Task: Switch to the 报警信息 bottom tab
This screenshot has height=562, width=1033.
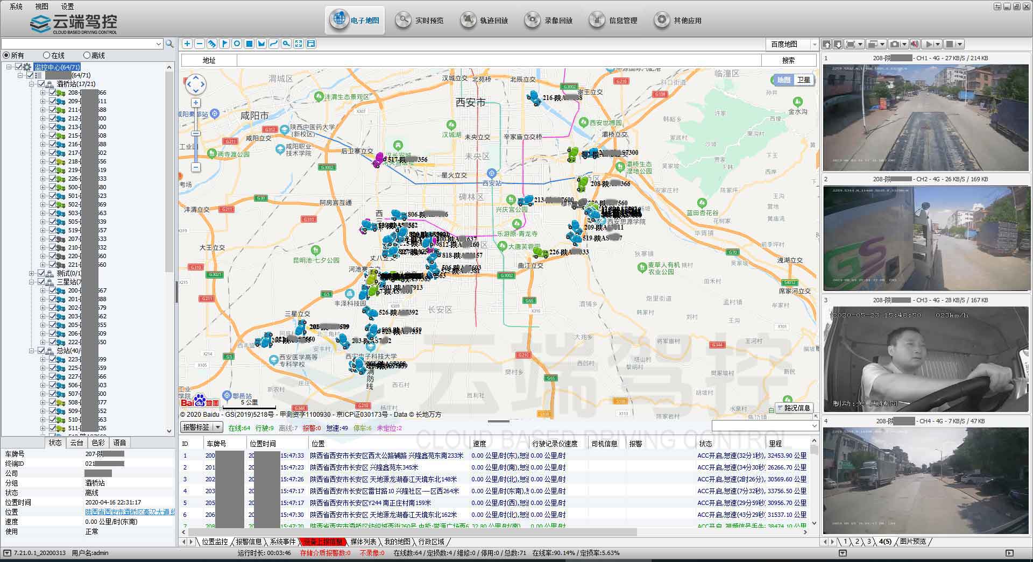Action: [x=249, y=542]
